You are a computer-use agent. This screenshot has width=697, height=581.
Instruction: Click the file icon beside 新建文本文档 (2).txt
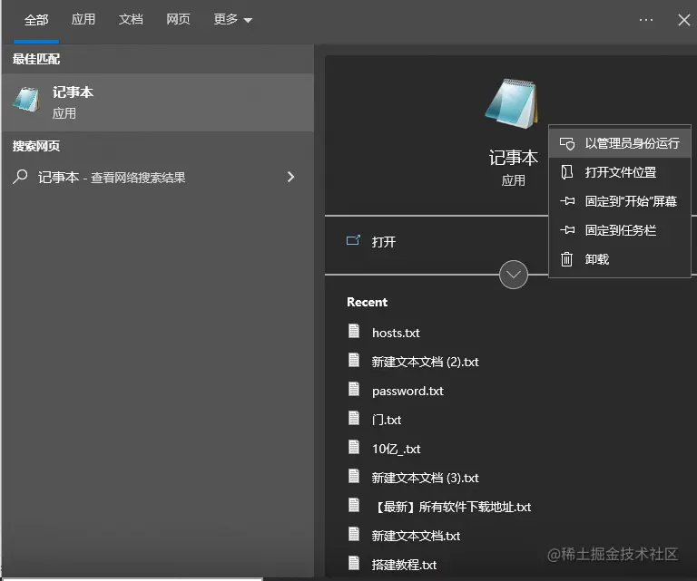354,360
